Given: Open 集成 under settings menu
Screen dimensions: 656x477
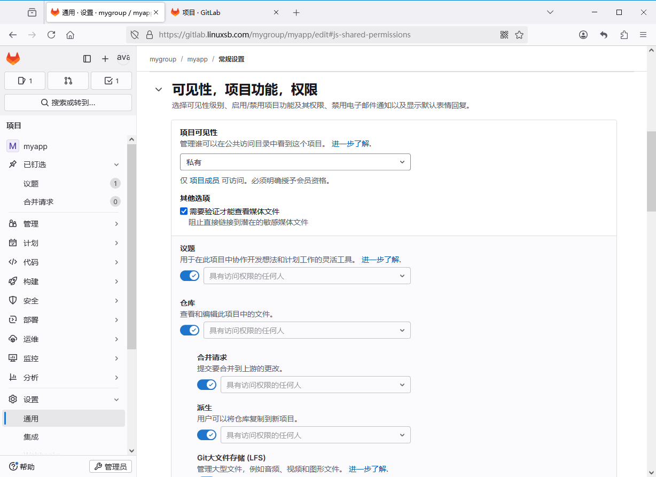Looking at the screenshot, I should pos(31,437).
